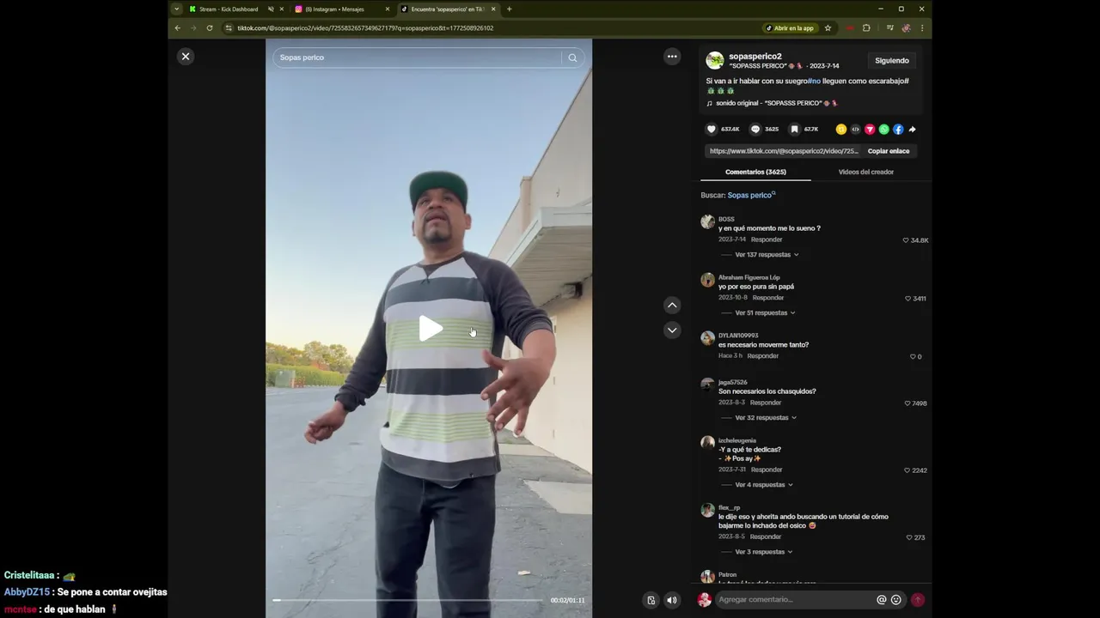Save video with the bookmark icon
The height and width of the screenshot is (618, 1100).
794,130
